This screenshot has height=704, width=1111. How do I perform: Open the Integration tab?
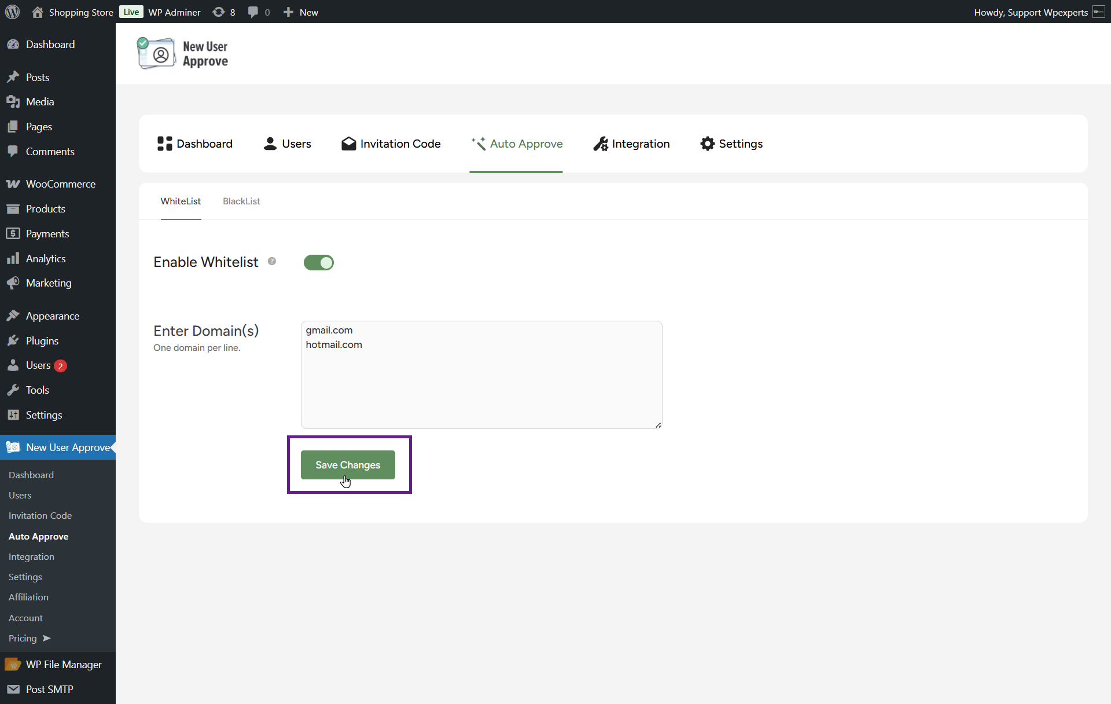pos(631,144)
